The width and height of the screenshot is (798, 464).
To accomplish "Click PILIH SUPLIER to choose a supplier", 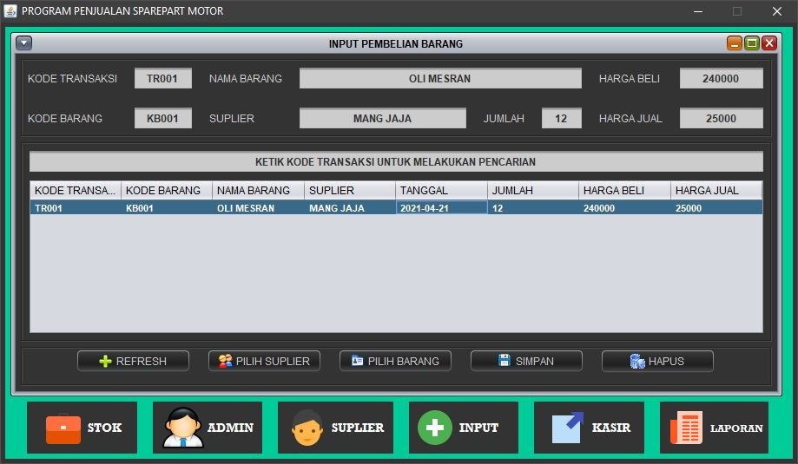I will pyautogui.click(x=264, y=361).
